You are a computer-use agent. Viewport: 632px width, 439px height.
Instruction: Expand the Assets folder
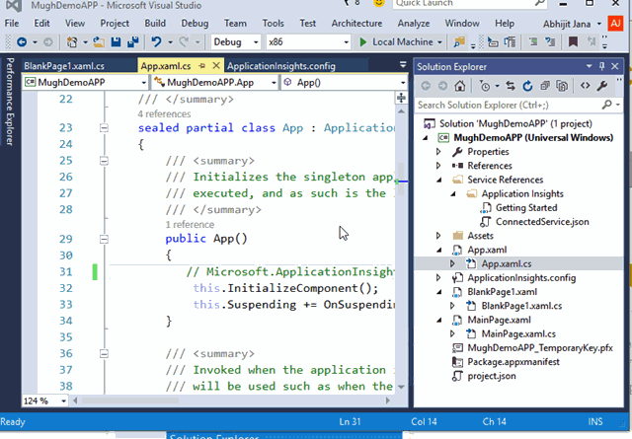pos(438,236)
